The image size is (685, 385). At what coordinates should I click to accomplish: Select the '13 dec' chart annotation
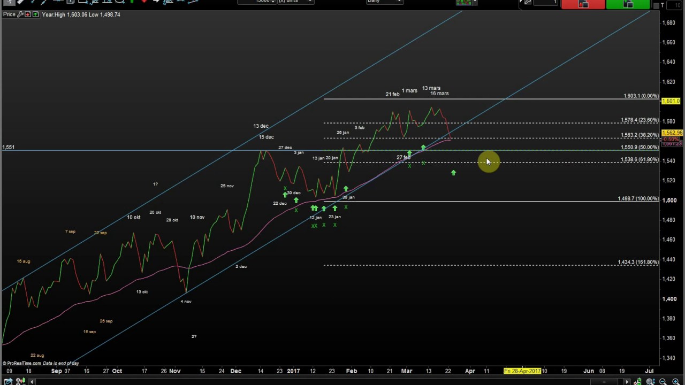click(x=261, y=126)
